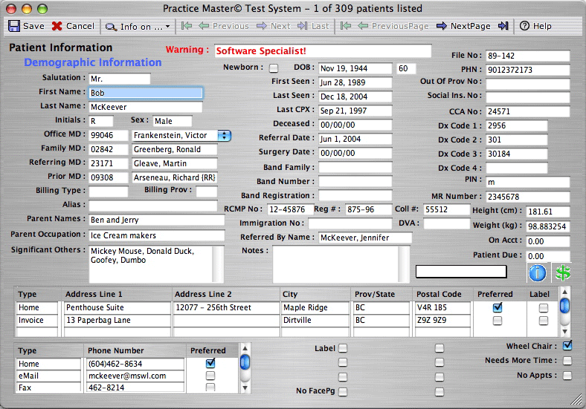This screenshot has height=409, width=586.
Task: Select '(604)462-8634' phone number cell
Action: tap(135, 364)
